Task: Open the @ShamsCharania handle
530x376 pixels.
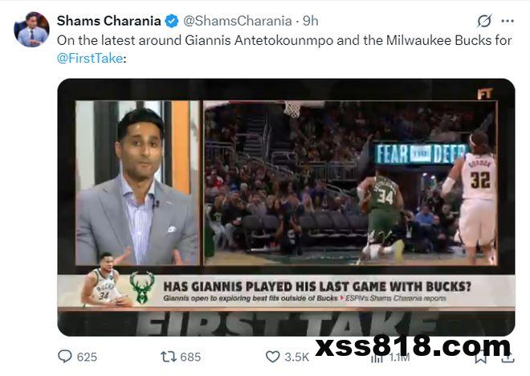Action: (238, 21)
